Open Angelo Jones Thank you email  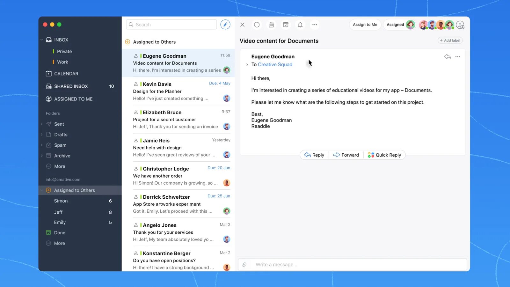(x=178, y=232)
